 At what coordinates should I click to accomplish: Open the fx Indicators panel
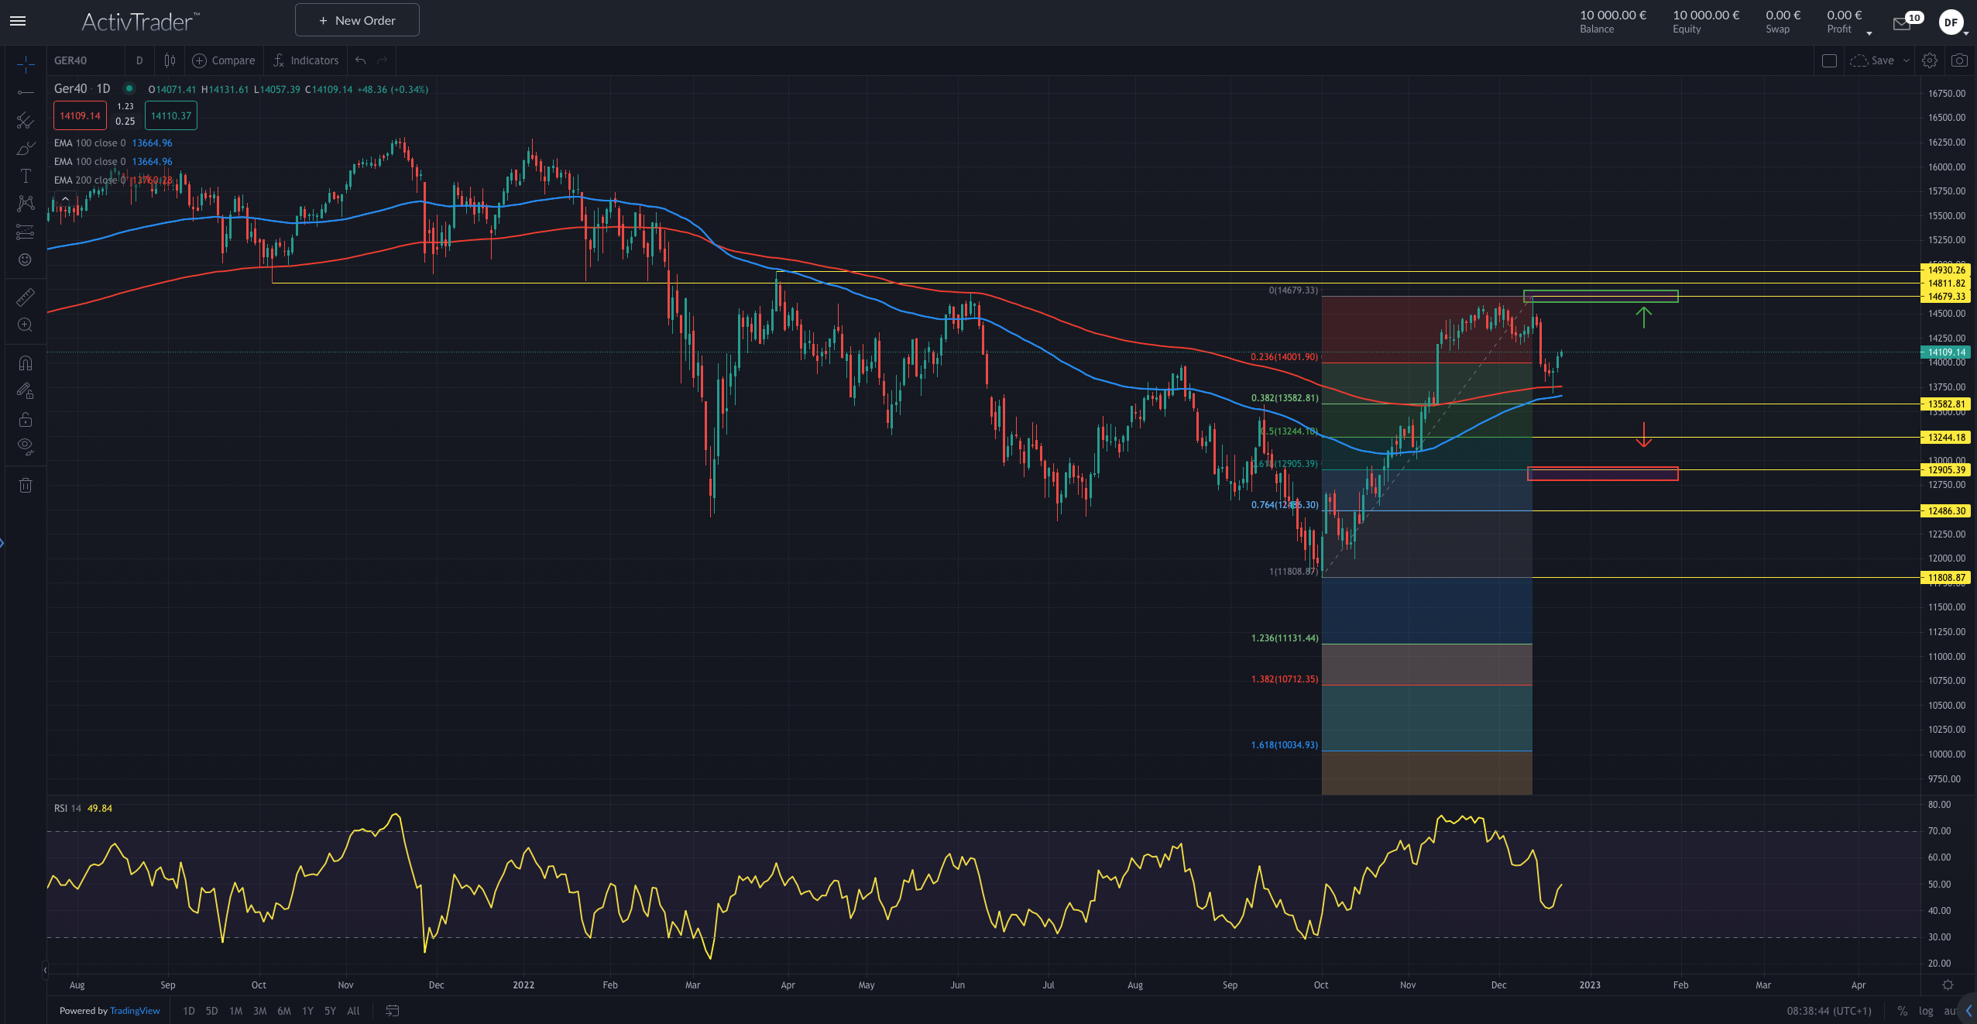[x=306, y=60]
